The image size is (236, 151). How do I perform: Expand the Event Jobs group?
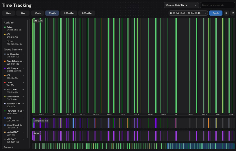[x=23, y=90]
